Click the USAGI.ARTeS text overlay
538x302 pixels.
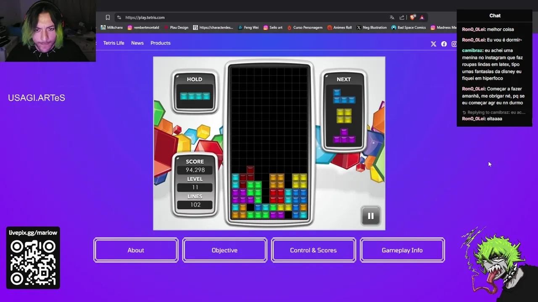coord(37,98)
